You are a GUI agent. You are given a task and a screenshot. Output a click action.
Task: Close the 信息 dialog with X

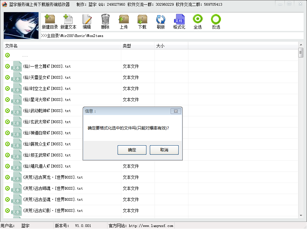[176, 111]
